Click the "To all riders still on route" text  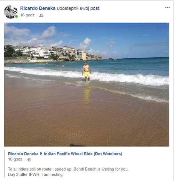pyautogui.click(x=30, y=169)
